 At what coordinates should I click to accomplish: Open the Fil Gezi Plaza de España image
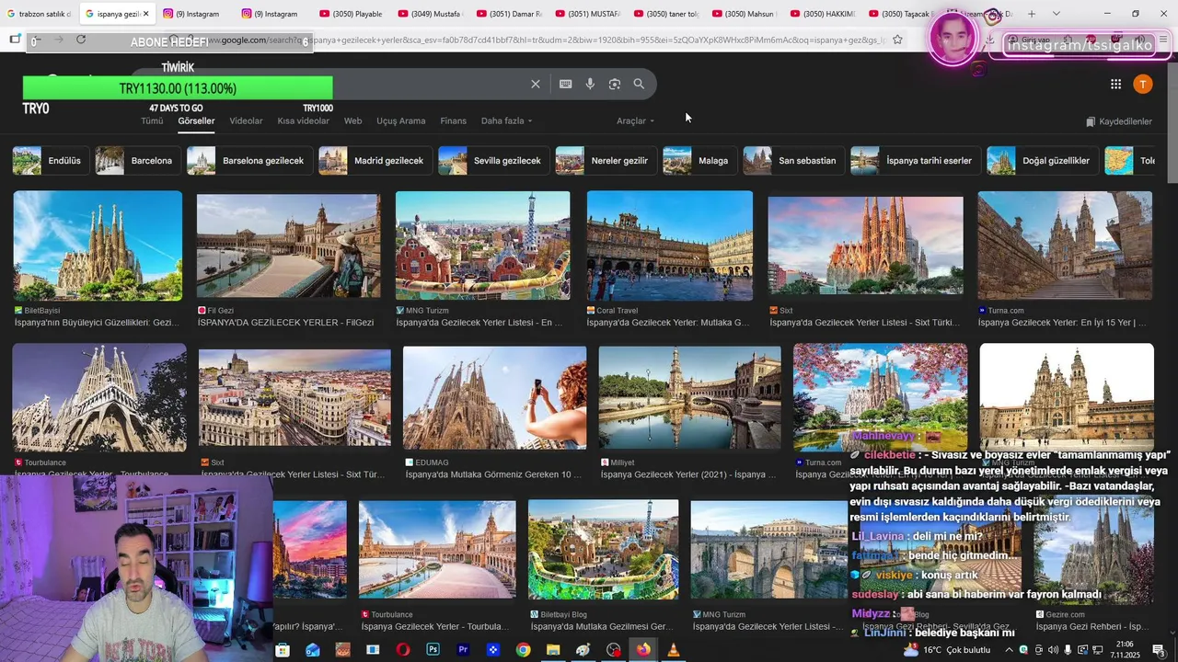tap(288, 245)
